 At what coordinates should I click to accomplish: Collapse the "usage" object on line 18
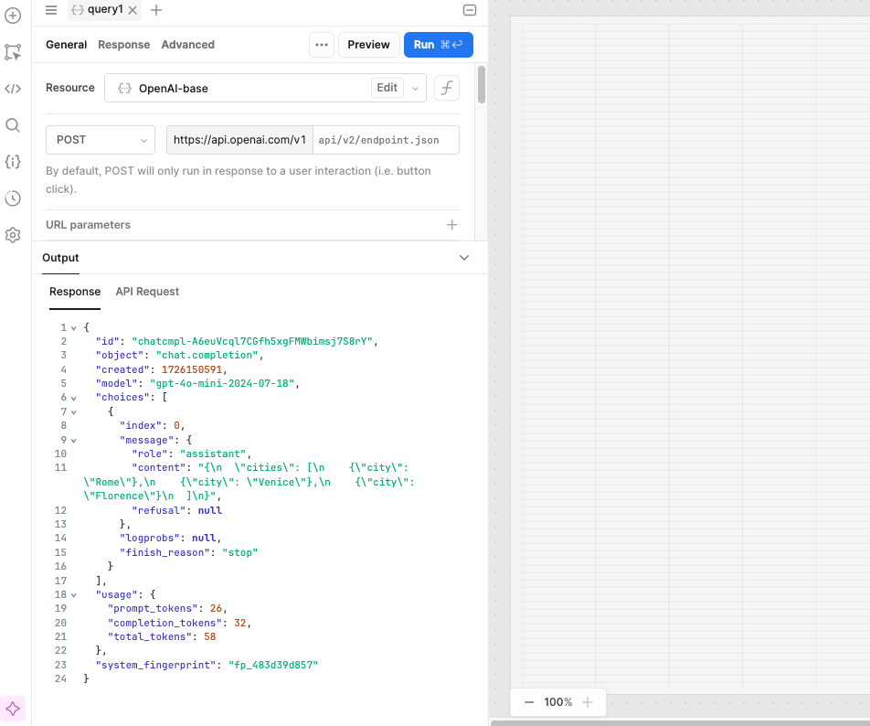pyautogui.click(x=73, y=594)
